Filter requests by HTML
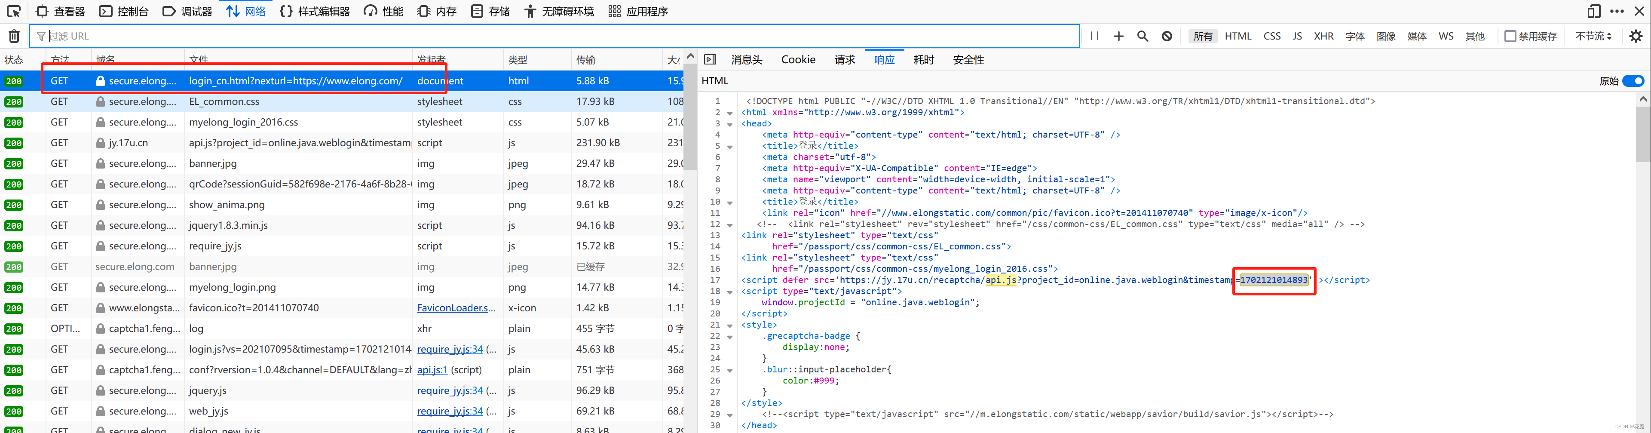The width and height of the screenshot is (1651, 433). click(1237, 36)
